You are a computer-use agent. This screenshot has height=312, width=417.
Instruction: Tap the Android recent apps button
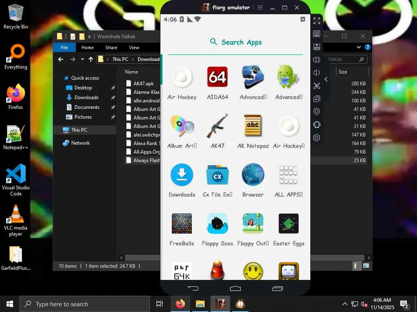click(x=278, y=288)
